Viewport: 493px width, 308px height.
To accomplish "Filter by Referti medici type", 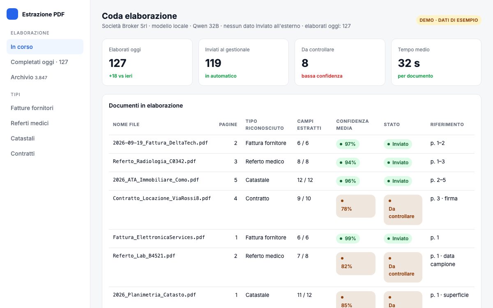I will click(45, 123).
